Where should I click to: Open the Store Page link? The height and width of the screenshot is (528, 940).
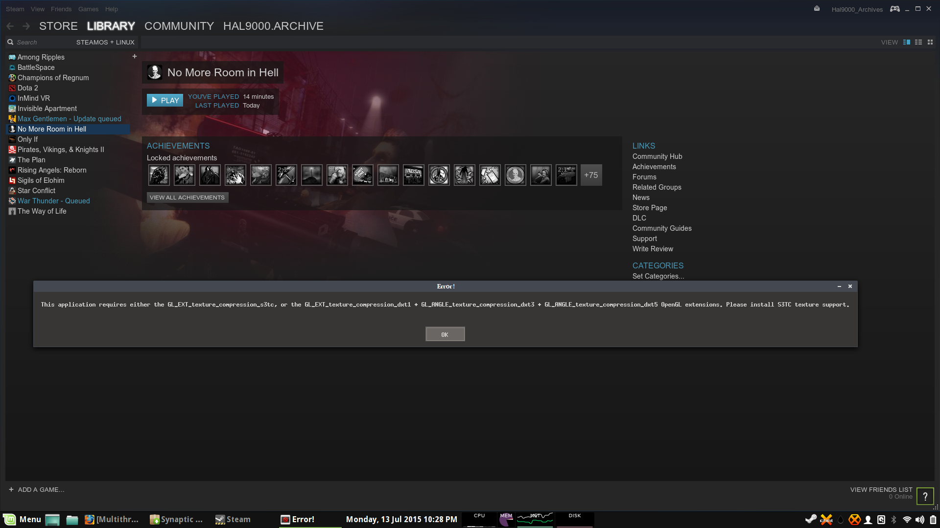(x=650, y=208)
